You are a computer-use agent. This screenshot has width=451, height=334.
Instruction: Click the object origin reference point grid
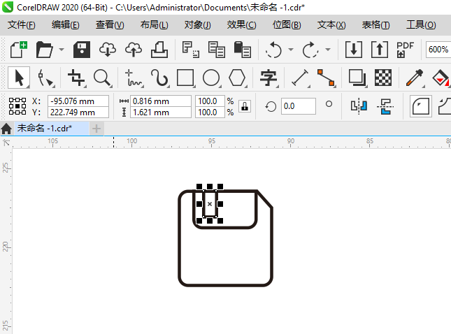(x=17, y=106)
